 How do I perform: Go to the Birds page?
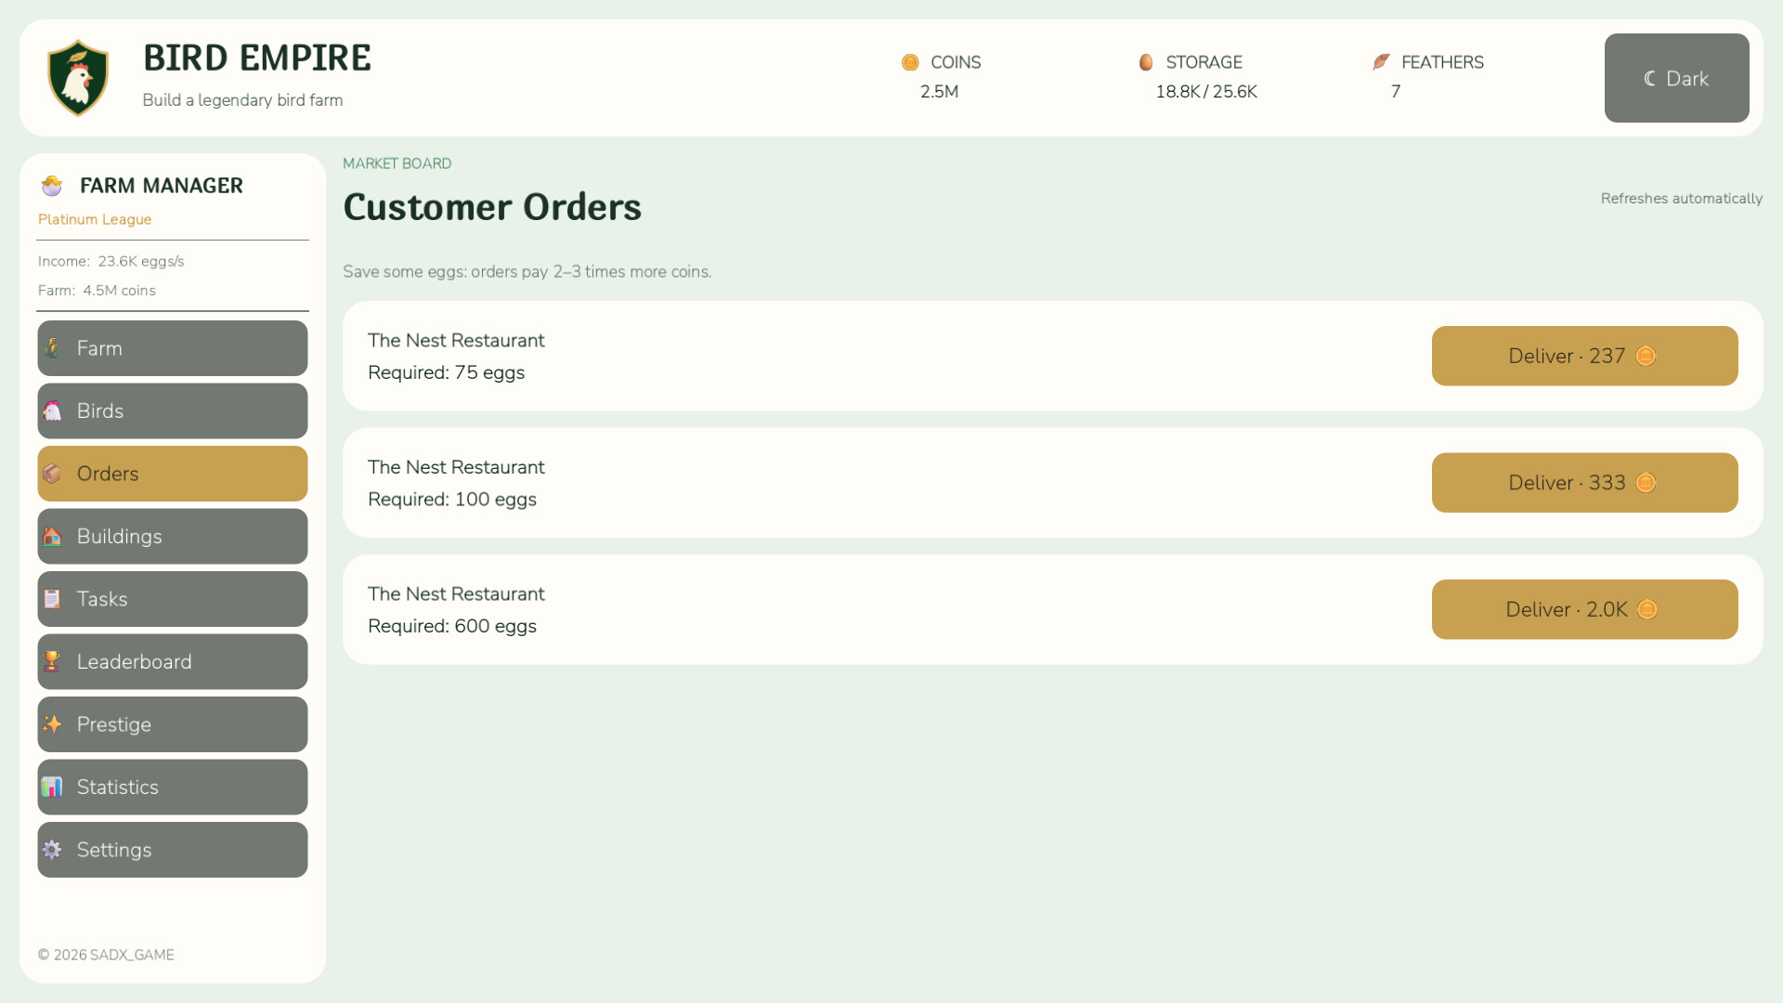click(173, 410)
